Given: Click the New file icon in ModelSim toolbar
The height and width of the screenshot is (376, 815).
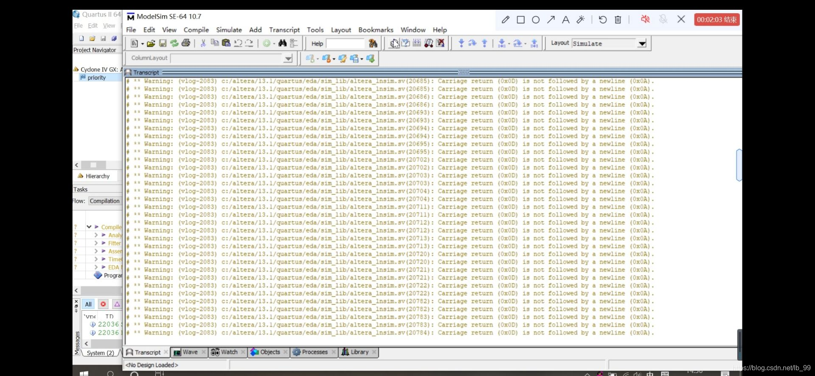Looking at the screenshot, I should (134, 43).
